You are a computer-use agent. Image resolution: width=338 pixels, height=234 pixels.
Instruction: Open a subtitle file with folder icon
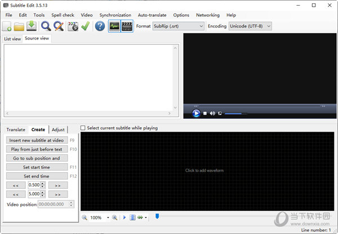click(x=19, y=26)
